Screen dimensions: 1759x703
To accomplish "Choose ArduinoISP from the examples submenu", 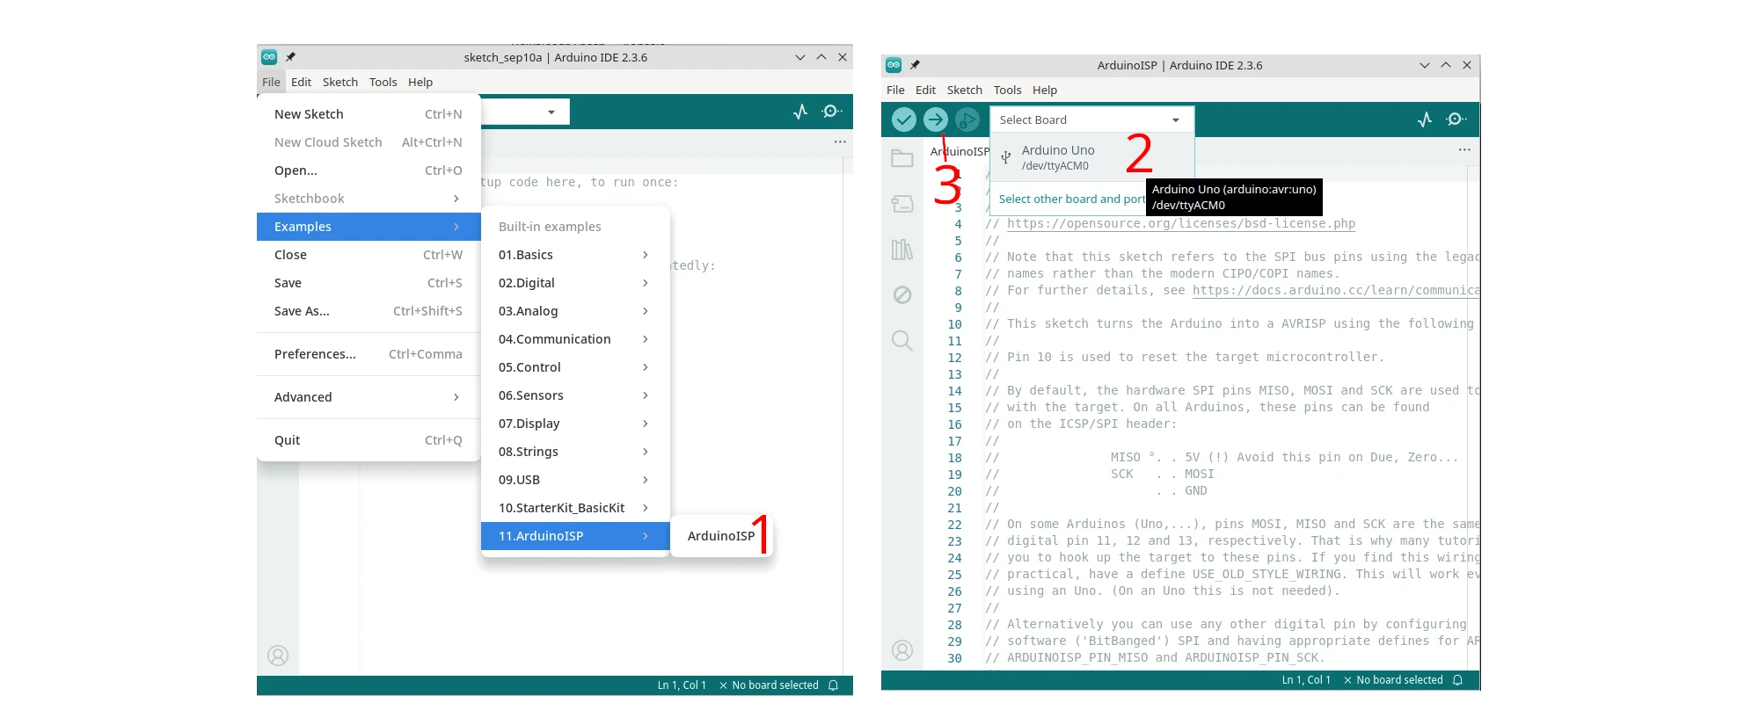I will coord(720,536).
